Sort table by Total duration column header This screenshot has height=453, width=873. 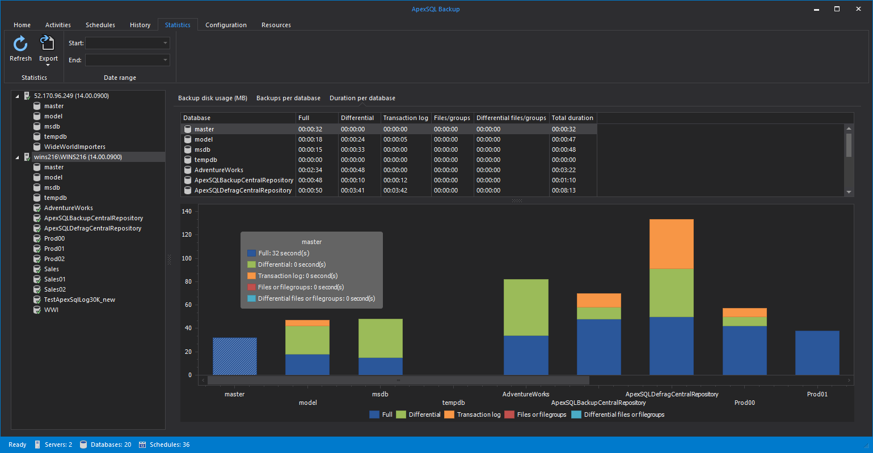(572, 118)
